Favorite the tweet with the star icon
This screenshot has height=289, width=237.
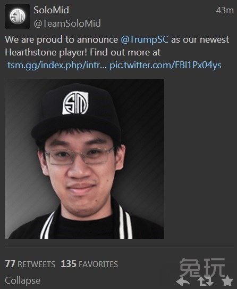pyautogui.click(x=227, y=280)
